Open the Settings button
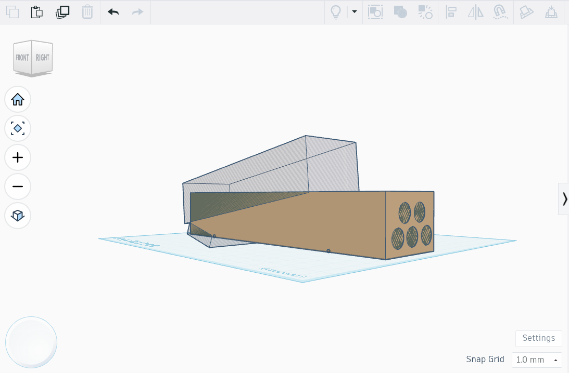Screen dimensions: 569x373 [x=538, y=338]
